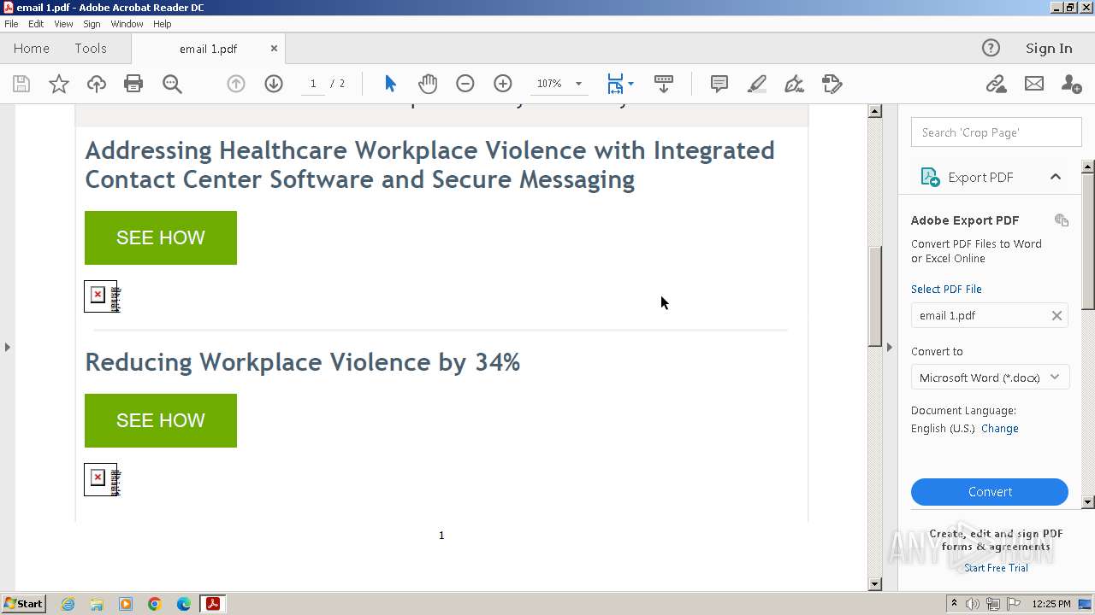The width and height of the screenshot is (1095, 615).
Task: Click the Start Free Trial link
Action: click(x=996, y=568)
